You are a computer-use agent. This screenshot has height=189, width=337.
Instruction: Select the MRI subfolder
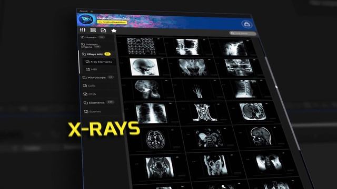pos(92,69)
